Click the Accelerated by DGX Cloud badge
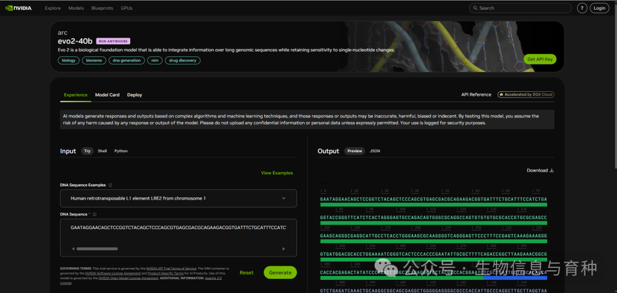Screen dimensions: 617x293 pos(526,95)
